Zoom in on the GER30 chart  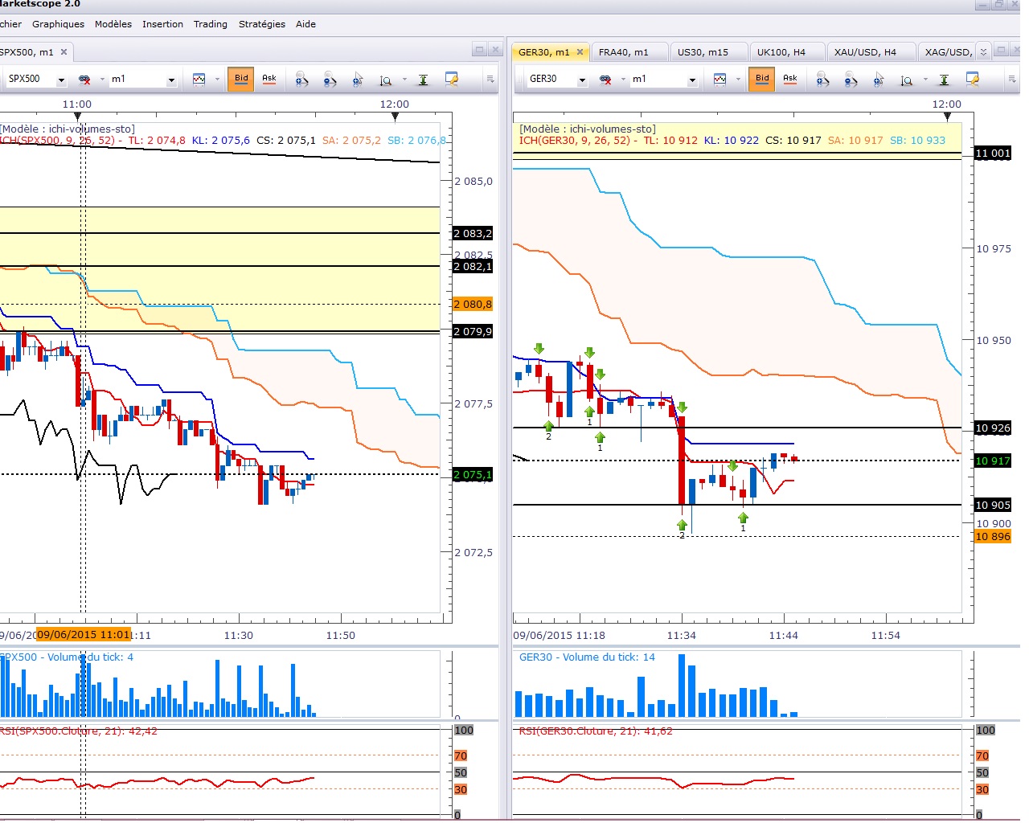(822, 79)
